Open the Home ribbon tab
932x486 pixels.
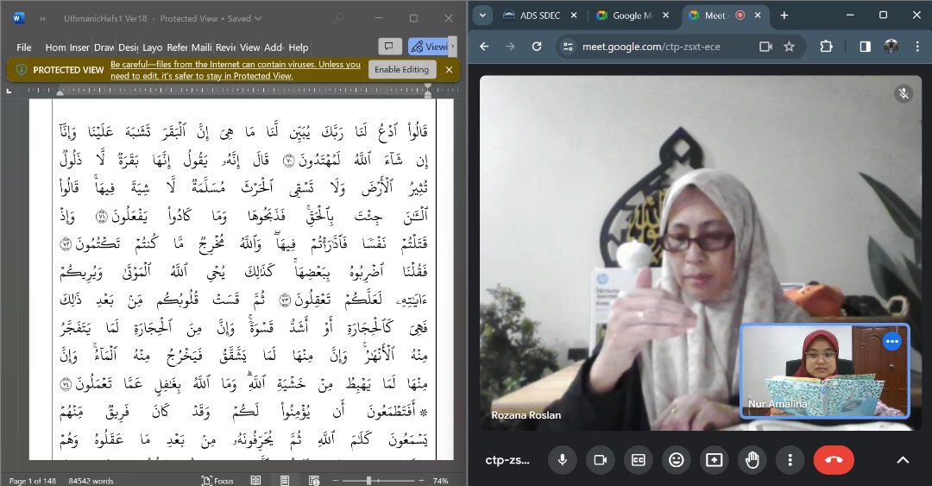point(55,47)
